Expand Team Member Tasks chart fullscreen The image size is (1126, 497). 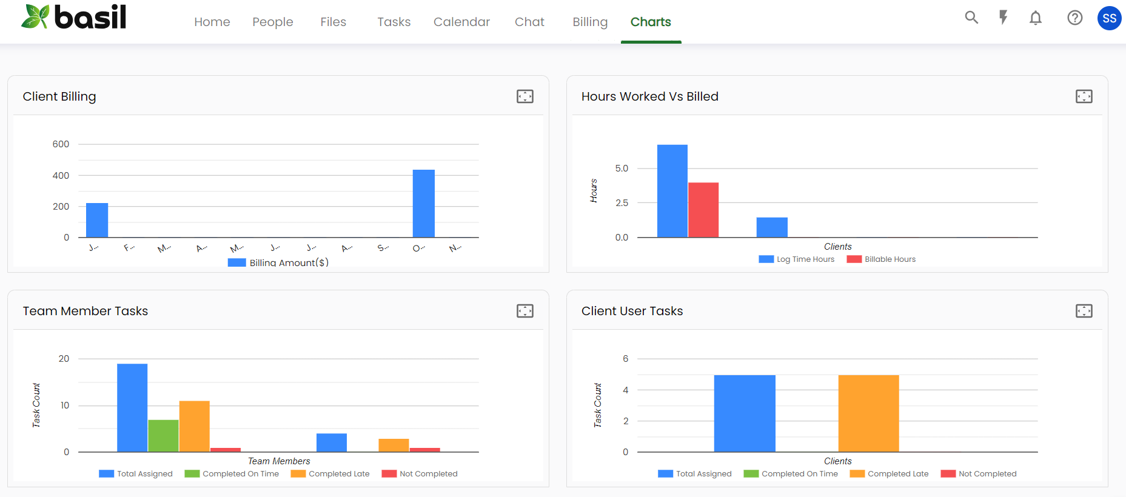pyautogui.click(x=524, y=311)
